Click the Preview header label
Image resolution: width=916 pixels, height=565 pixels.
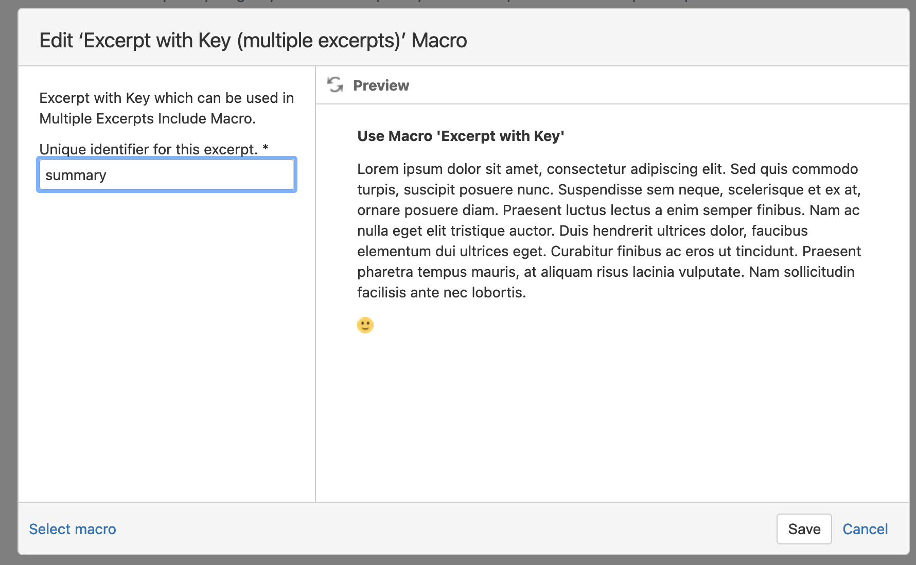pos(381,85)
